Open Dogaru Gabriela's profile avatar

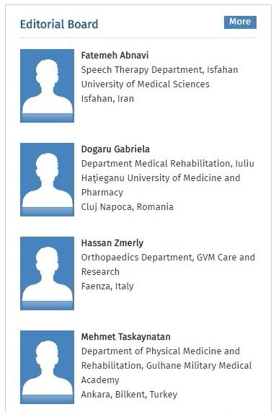[x=48, y=180]
